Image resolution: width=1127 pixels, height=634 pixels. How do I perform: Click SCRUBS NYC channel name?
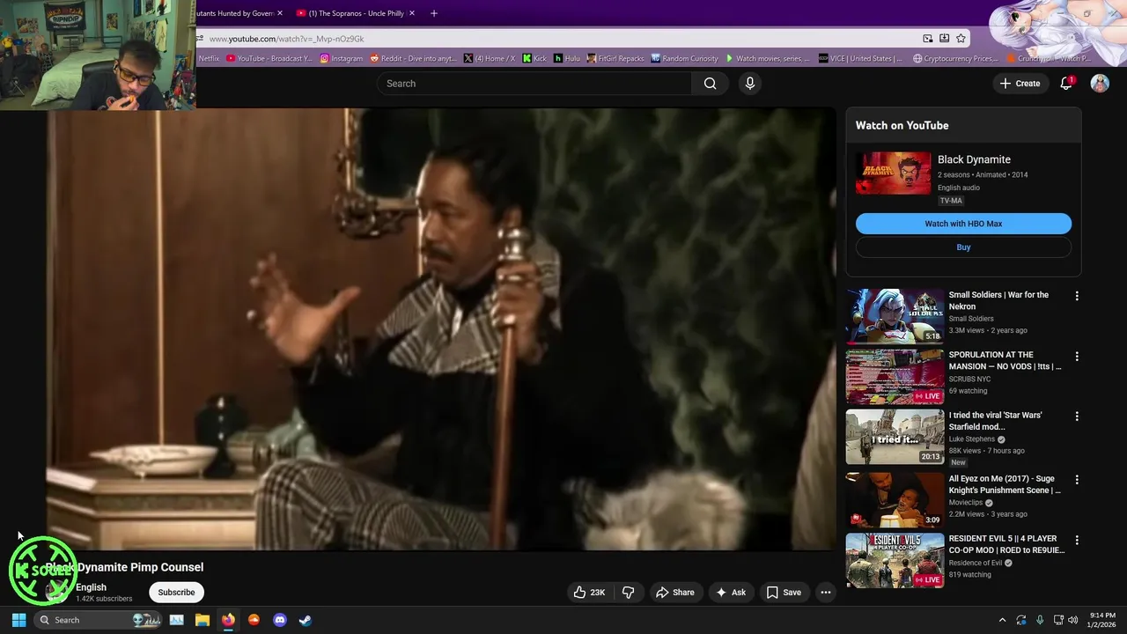(969, 380)
